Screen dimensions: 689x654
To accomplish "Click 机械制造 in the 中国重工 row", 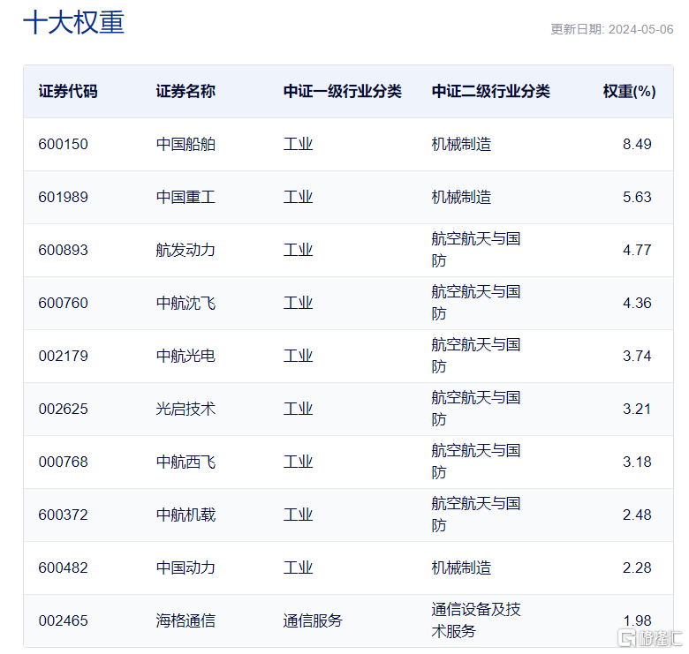I will click(x=461, y=197).
